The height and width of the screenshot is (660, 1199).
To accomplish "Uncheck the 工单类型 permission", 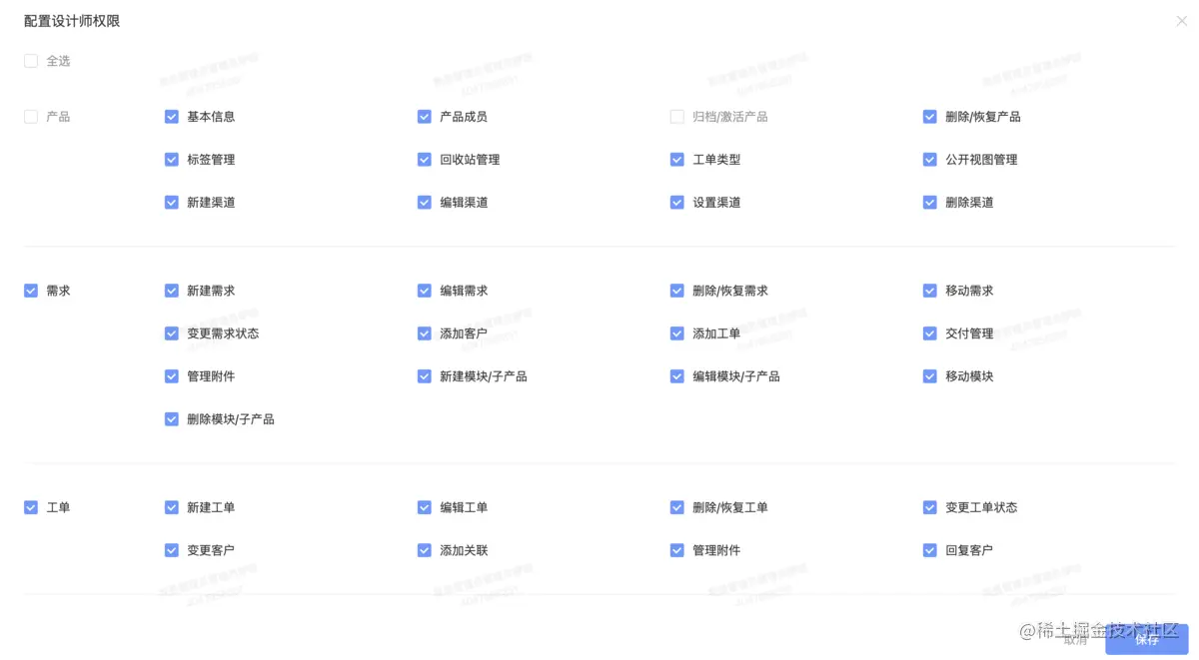I will [677, 160].
